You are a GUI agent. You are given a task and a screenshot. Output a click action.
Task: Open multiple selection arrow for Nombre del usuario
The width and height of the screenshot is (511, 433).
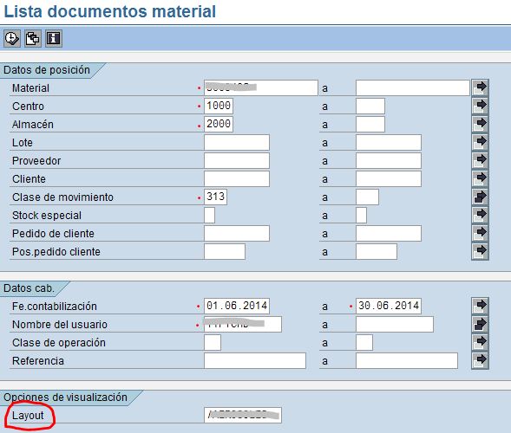point(480,324)
